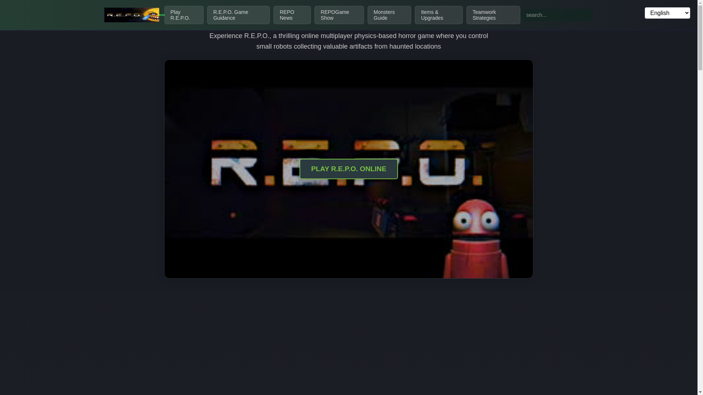This screenshot has height=395, width=703.
Task: Open Items & Upgrades page
Action: 439,15
